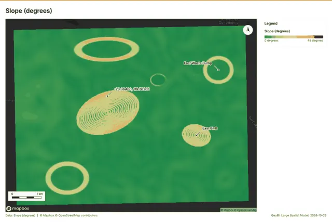Click the East Waste Dump label
Image resolution: width=332 pixels, height=222 pixels.
click(x=198, y=63)
